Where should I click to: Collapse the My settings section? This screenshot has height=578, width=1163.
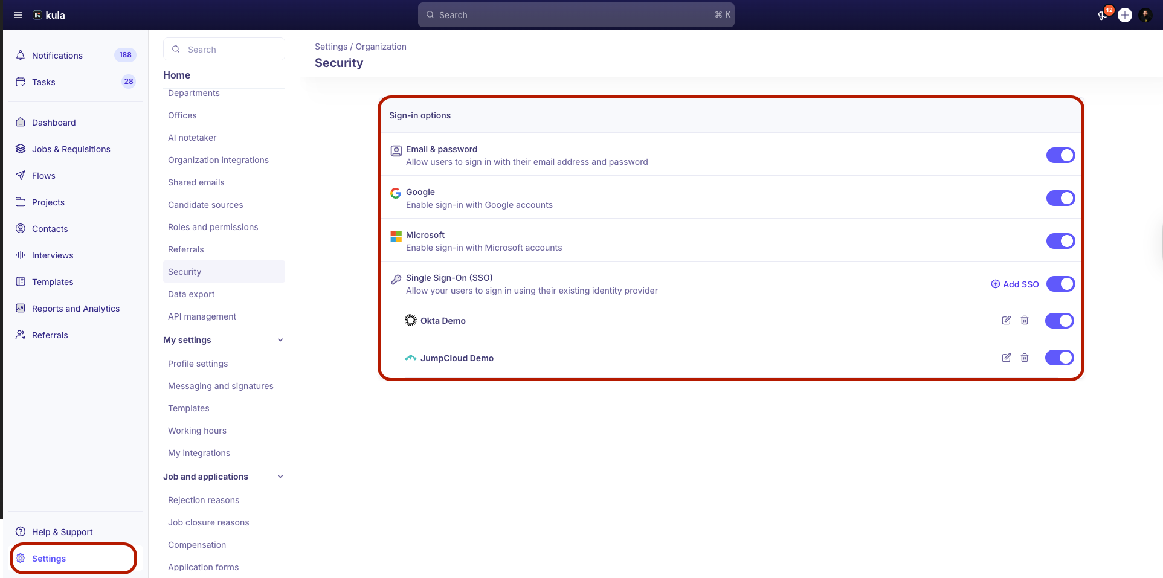(280, 340)
